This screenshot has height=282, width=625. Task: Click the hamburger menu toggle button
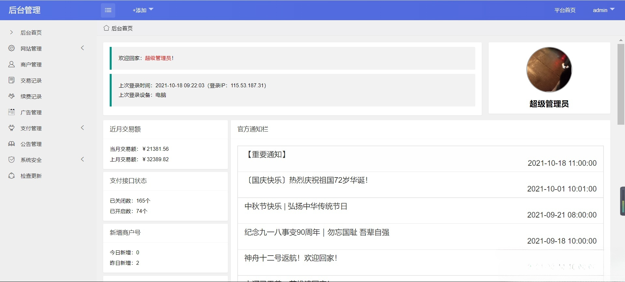pyautogui.click(x=108, y=10)
